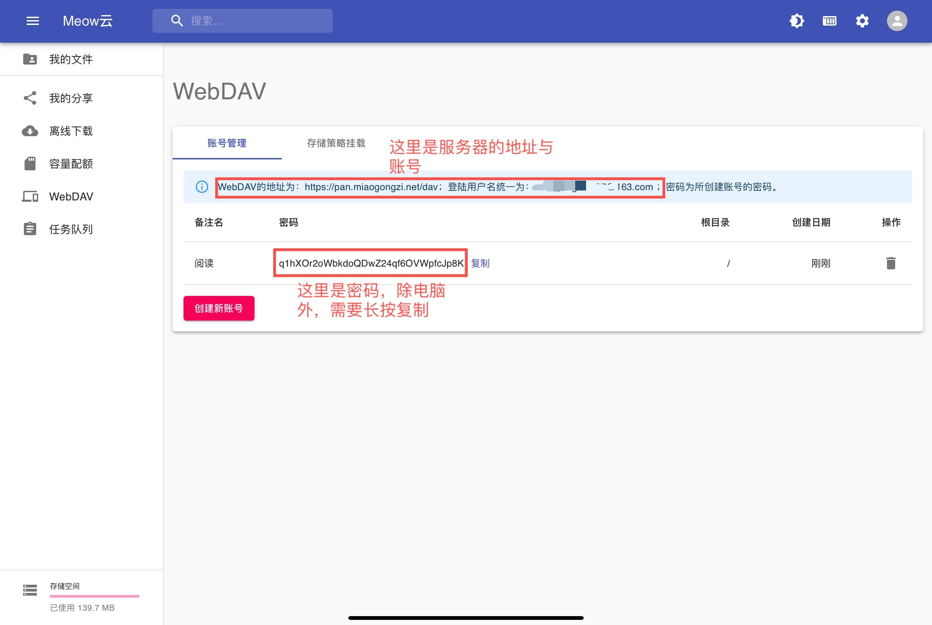
Task: Switch to 存储策略挂载 tab
Action: pos(336,143)
